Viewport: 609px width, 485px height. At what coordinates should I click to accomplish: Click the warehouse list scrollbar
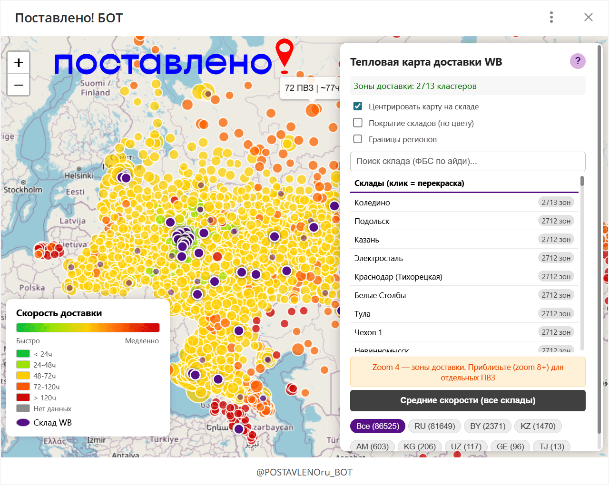(582, 262)
